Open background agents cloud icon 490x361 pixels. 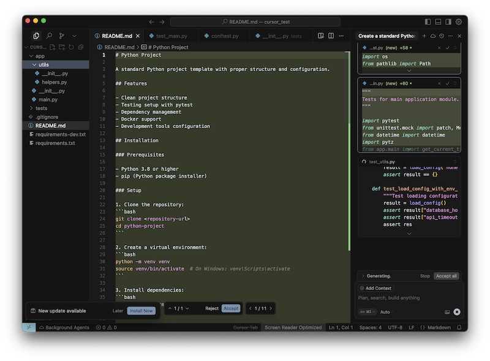coord(433,36)
